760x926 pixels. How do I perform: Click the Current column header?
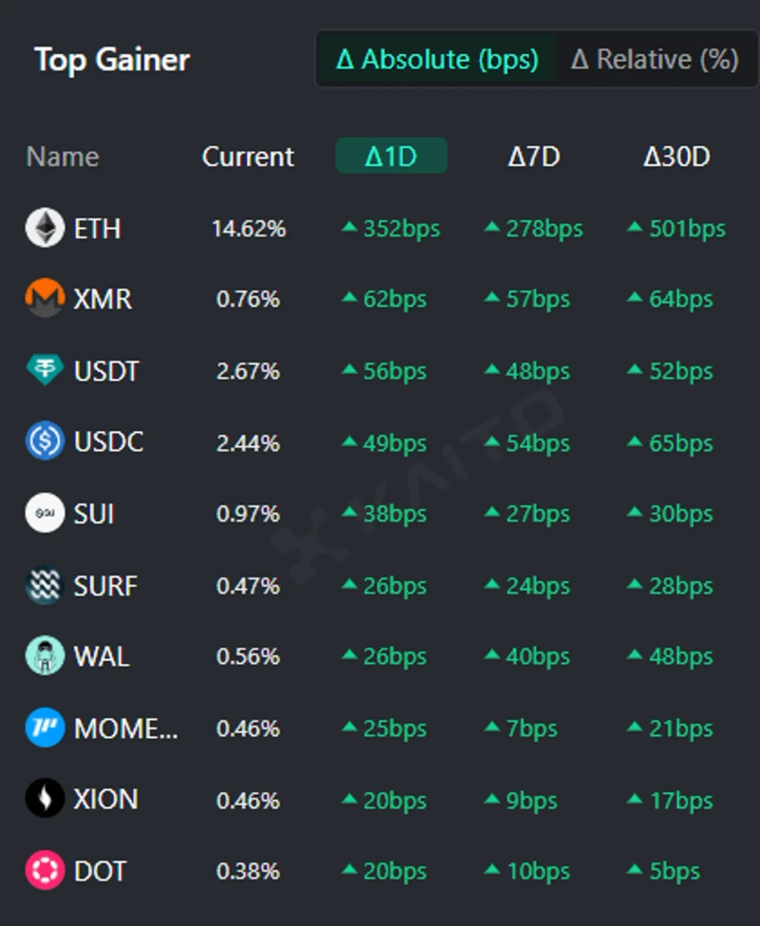click(248, 157)
